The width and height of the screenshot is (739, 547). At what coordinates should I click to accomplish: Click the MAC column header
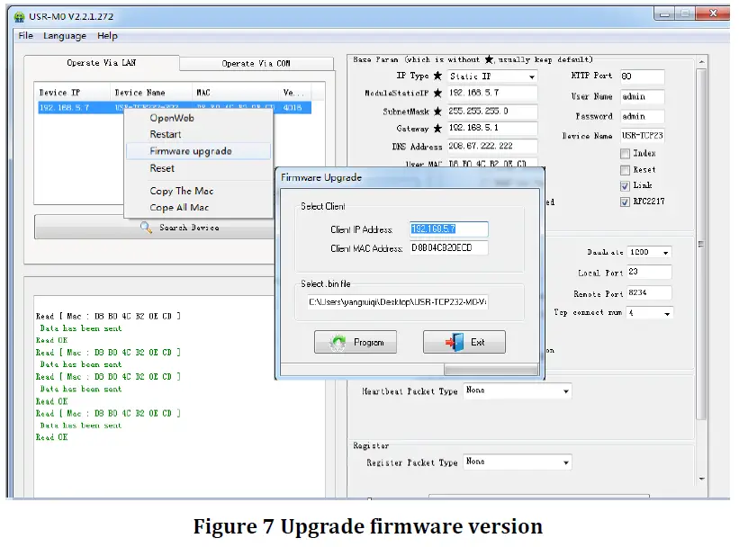tap(236, 93)
